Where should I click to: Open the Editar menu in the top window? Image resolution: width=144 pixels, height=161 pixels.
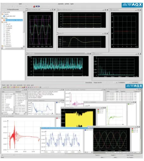tap(20, 4)
